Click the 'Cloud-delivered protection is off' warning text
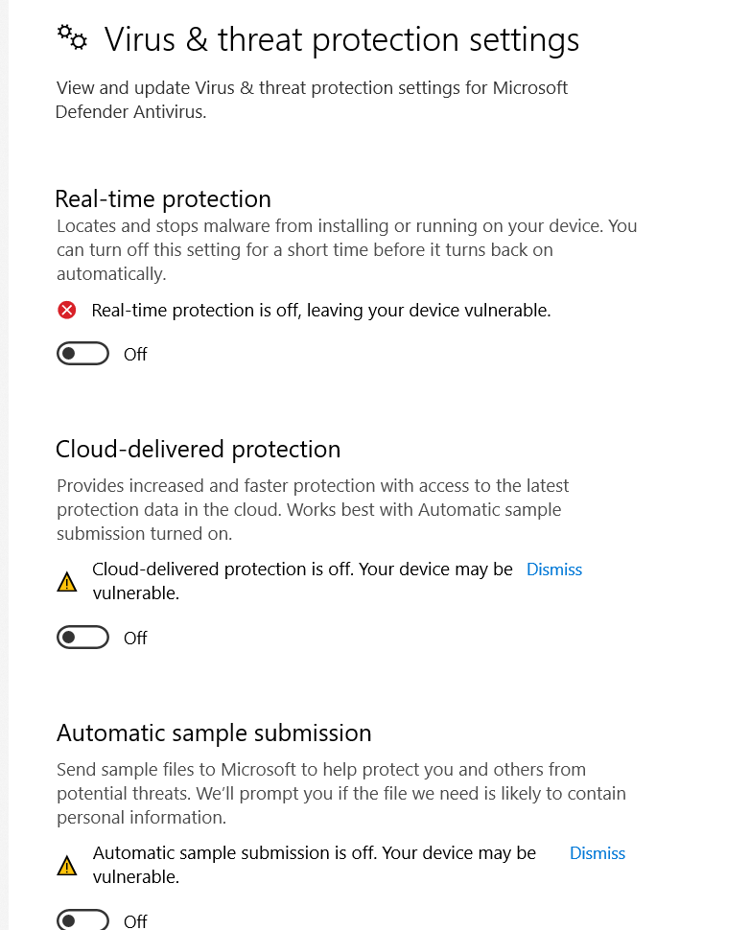 click(x=303, y=581)
